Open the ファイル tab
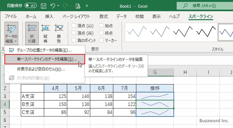 click(x=11, y=16)
